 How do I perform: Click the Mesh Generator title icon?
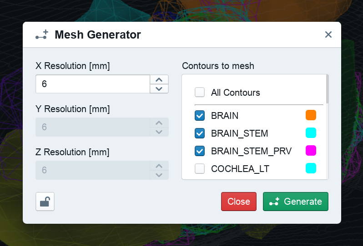(42, 34)
